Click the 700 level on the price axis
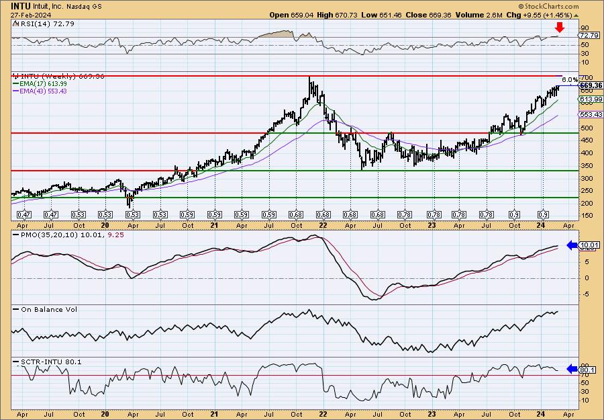The image size is (604, 420). (586, 78)
